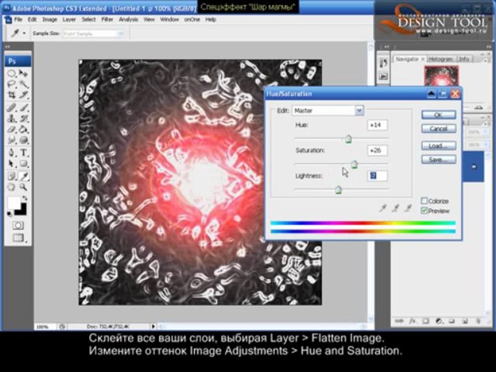Viewport: 496px width, 372px height.
Task: Open the Image menu
Action: 50,20
